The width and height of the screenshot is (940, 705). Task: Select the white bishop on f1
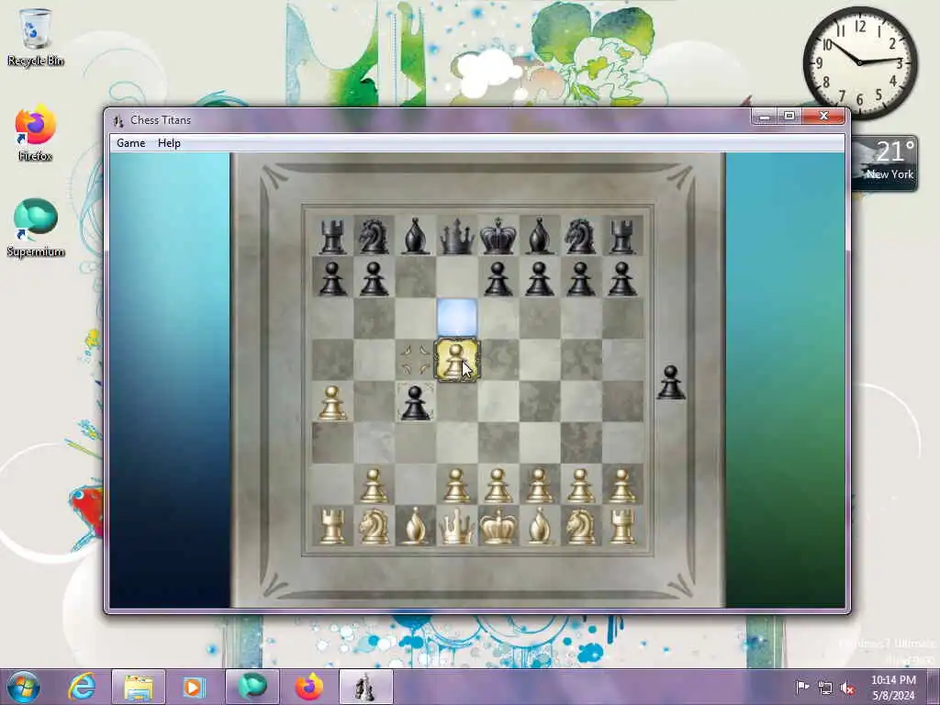(x=540, y=526)
